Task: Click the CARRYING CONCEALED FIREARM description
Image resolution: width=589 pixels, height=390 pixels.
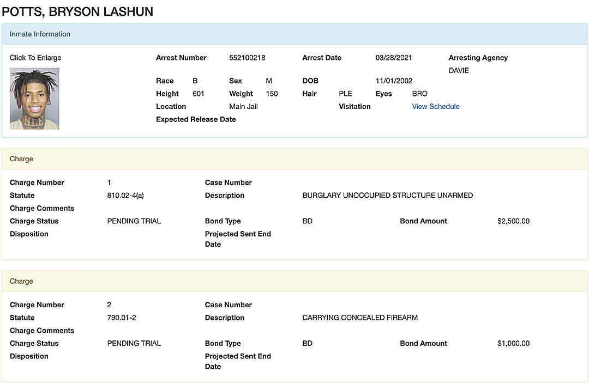Action: click(x=360, y=318)
